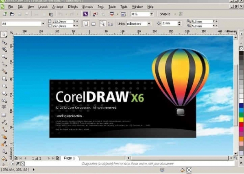This screenshot has width=244, height=174.
Task: Select the Text tool
Action: point(4,107)
